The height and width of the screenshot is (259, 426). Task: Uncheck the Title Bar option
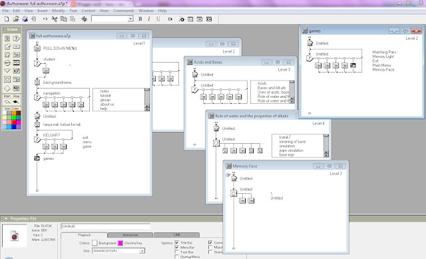177,242
